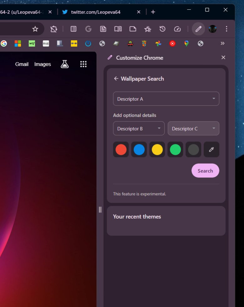Expand the Descriptor A dropdown
The height and width of the screenshot is (307, 244).
[x=166, y=99]
